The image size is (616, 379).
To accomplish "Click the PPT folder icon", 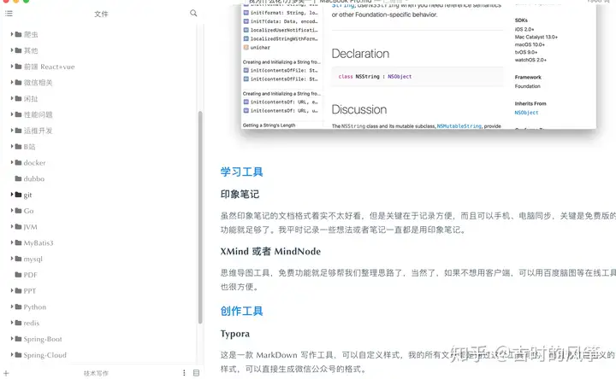I will tap(18, 290).
